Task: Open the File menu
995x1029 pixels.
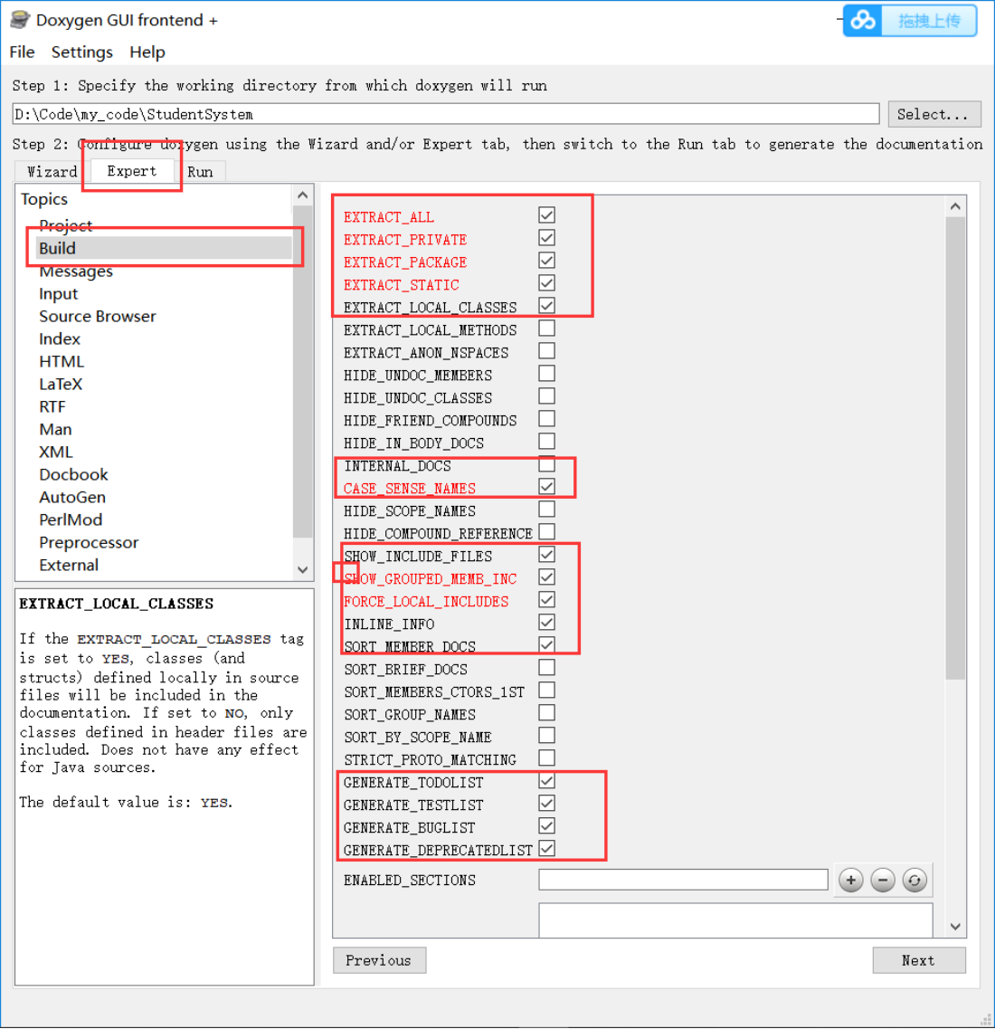Action: point(22,52)
